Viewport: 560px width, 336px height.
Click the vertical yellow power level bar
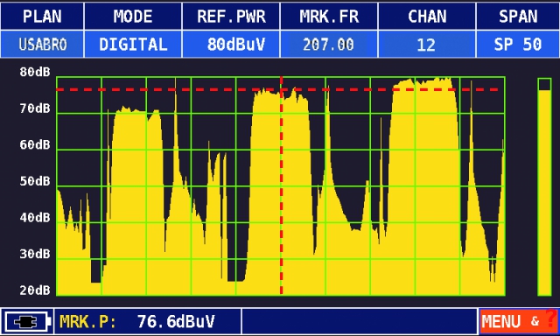[x=544, y=187]
